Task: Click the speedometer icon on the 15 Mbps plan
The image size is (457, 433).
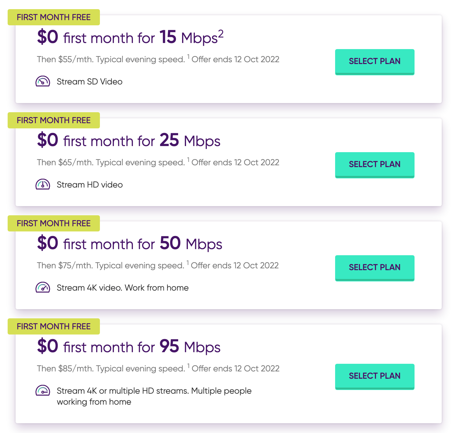Action: (x=43, y=81)
